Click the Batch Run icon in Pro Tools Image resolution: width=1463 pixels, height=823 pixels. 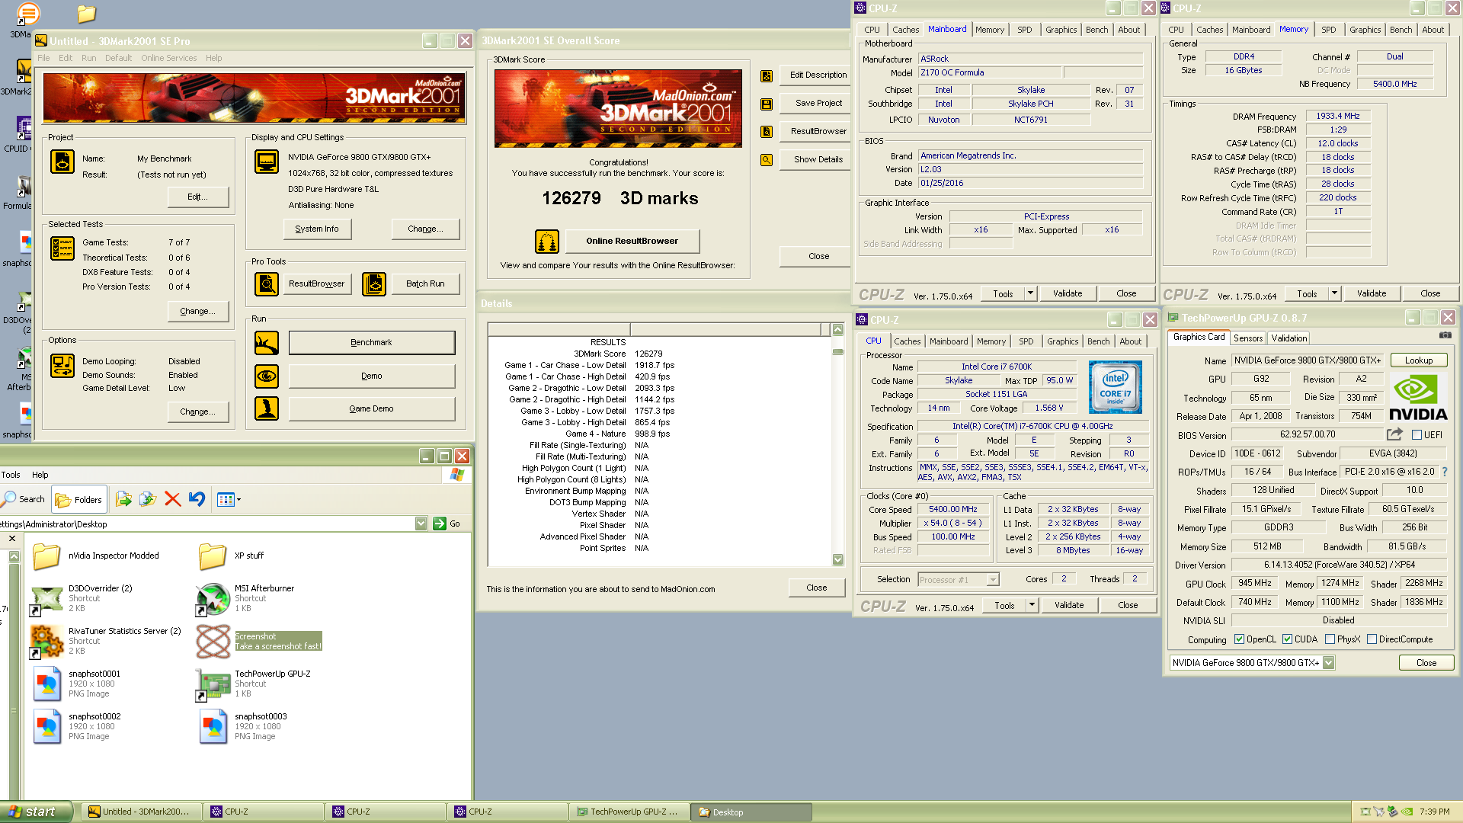point(374,284)
